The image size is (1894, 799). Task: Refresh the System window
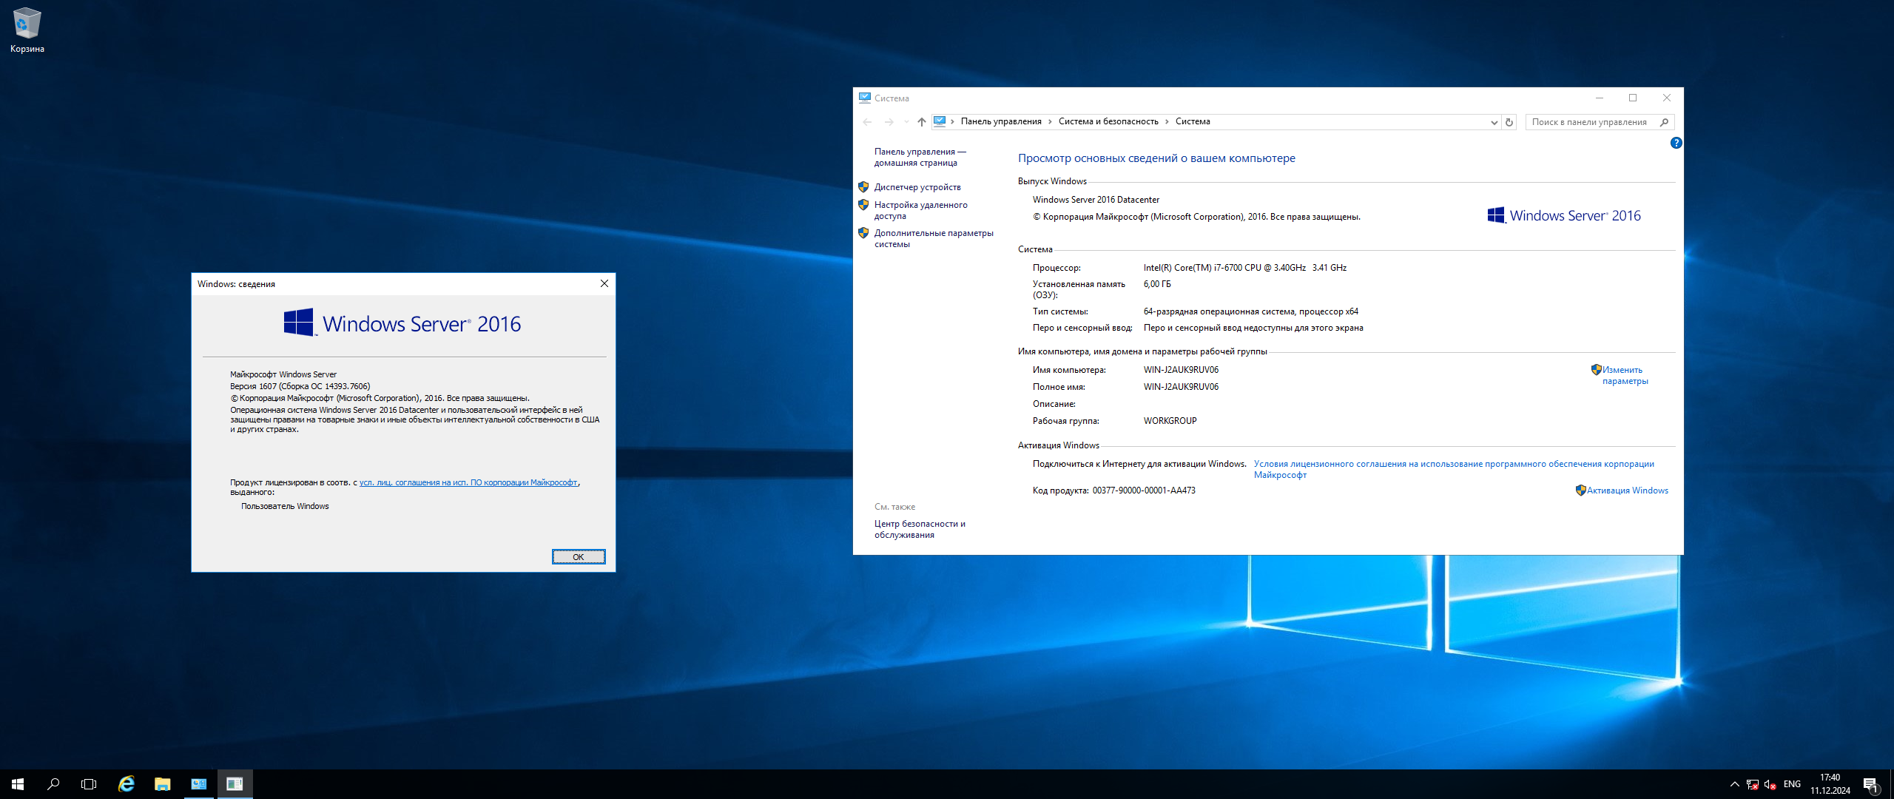pos(1509,122)
